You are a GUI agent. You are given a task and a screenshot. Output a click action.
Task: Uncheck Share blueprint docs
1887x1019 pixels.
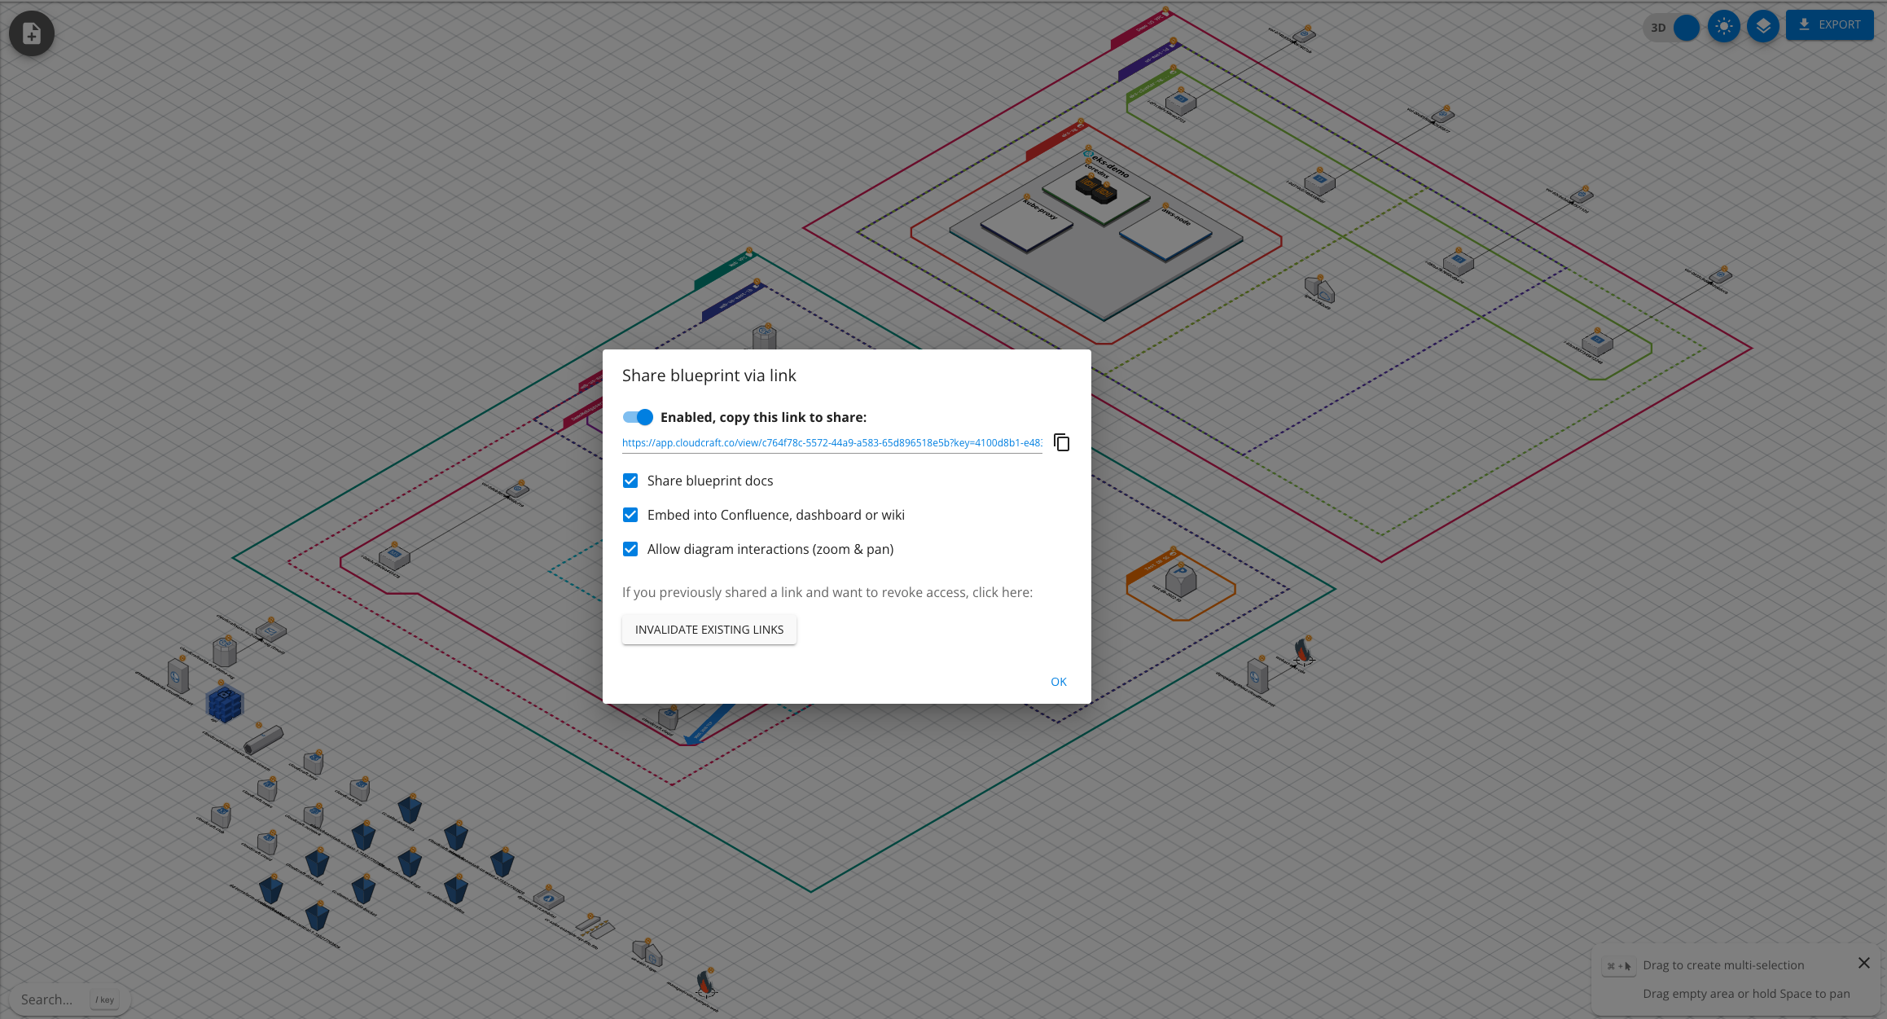(630, 481)
